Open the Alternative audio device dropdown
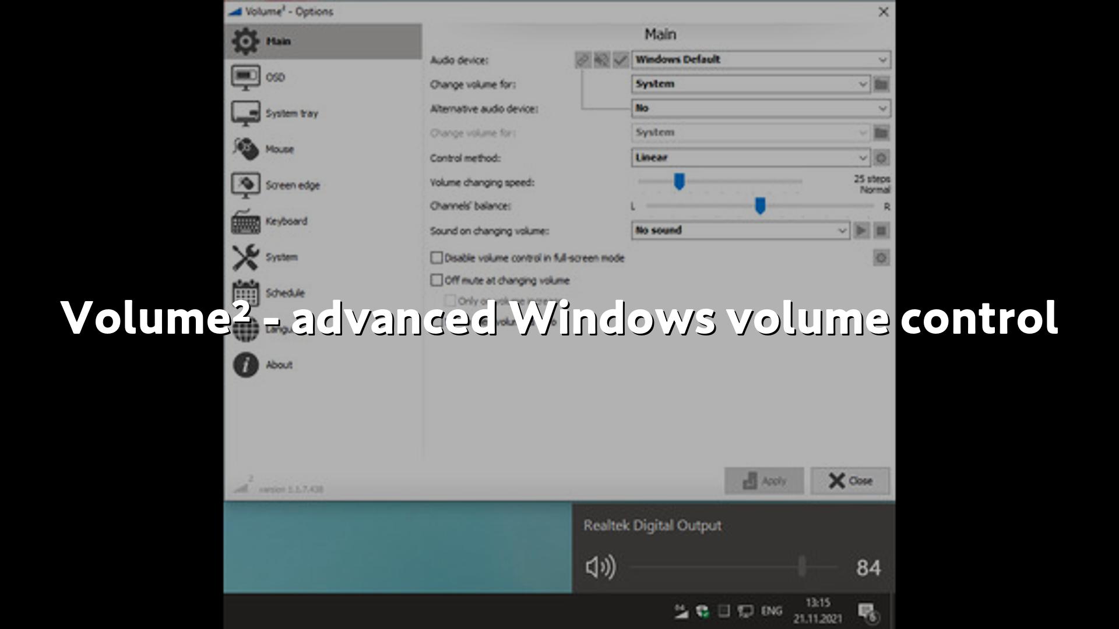 pyautogui.click(x=761, y=108)
